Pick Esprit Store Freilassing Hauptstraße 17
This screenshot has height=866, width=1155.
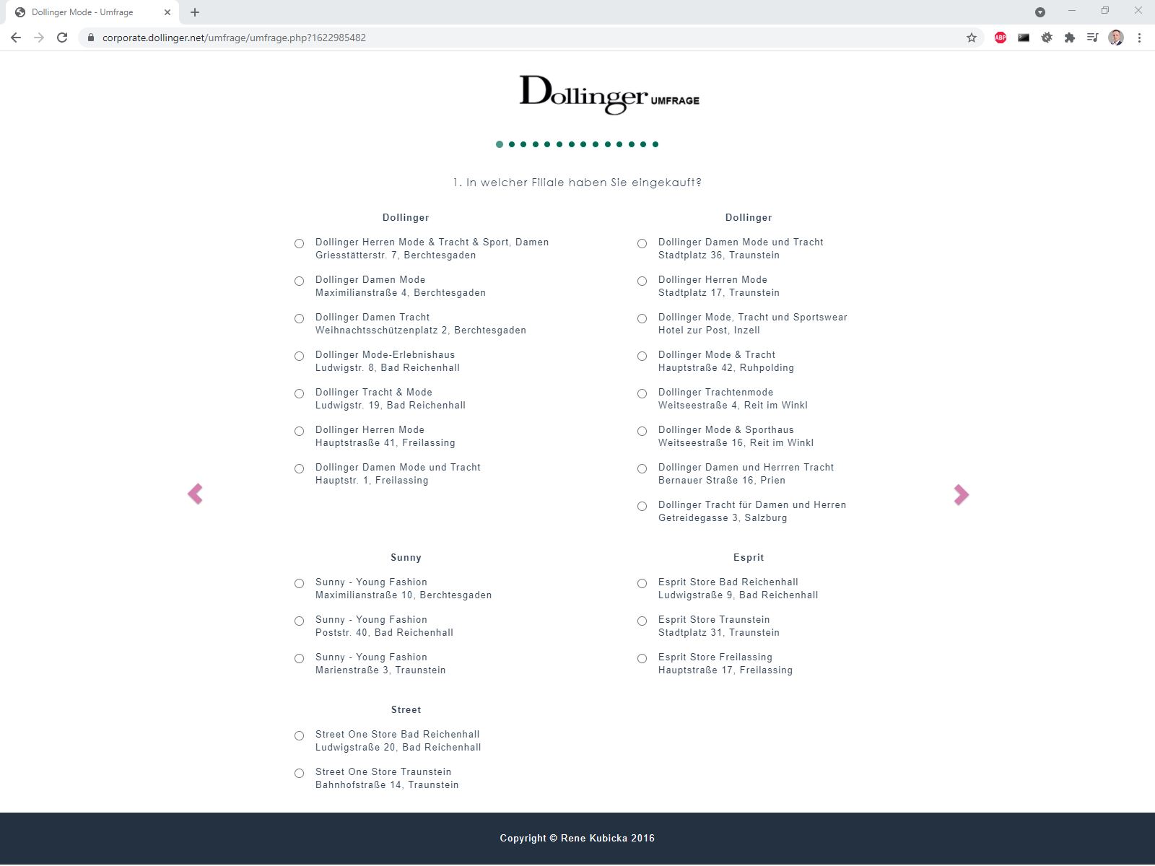(642, 659)
